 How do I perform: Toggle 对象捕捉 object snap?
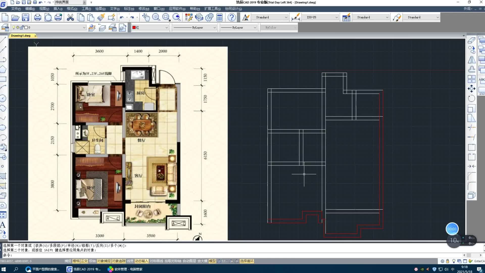point(104,261)
